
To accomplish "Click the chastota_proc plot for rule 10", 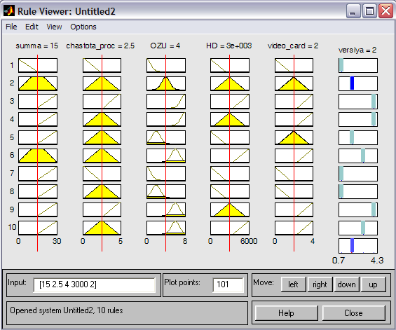I will 102,228.
